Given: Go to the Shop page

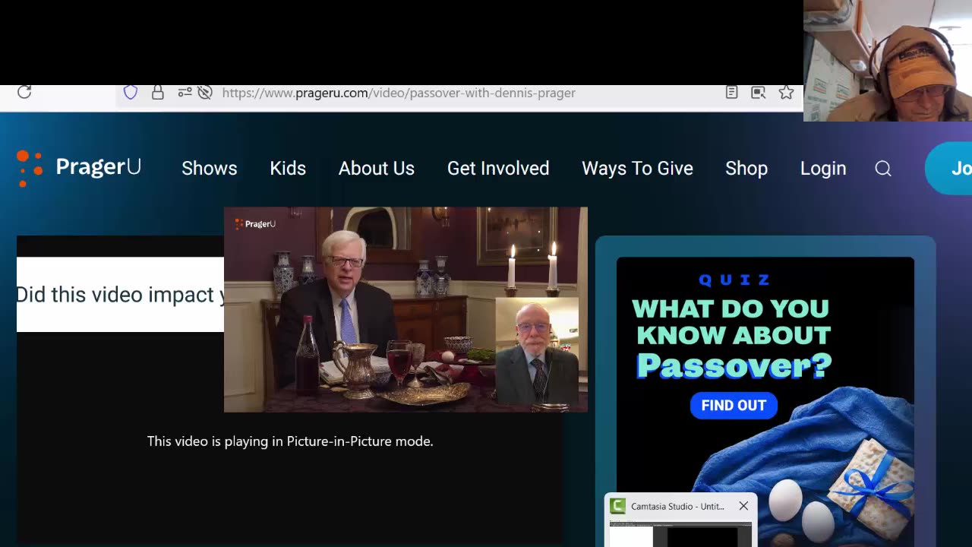Looking at the screenshot, I should tap(746, 169).
